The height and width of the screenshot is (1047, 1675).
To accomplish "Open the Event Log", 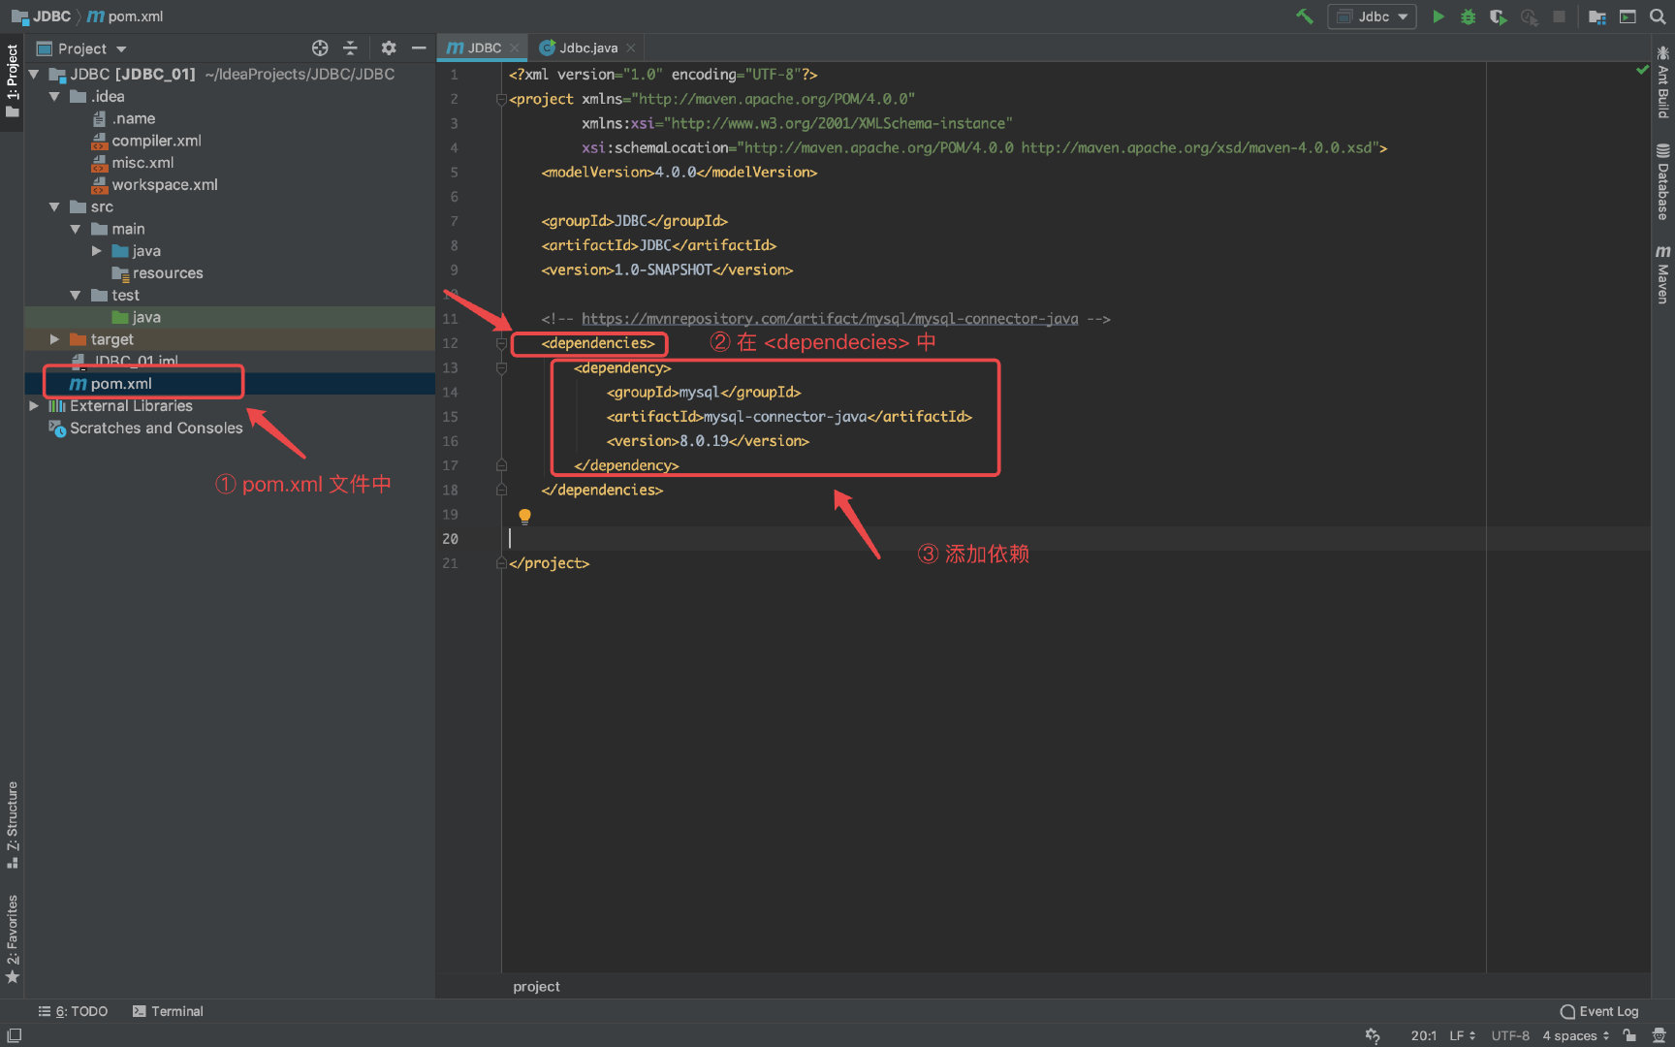I will tap(1599, 1011).
